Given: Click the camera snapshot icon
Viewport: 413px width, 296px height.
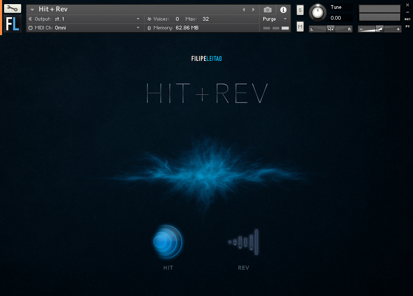Looking at the screenshot, I should 267,10.
